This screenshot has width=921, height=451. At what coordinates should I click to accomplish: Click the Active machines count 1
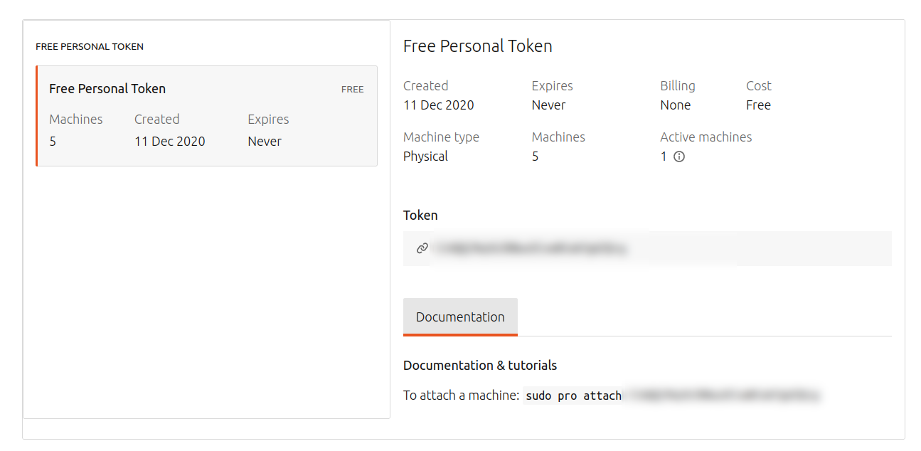664,156
